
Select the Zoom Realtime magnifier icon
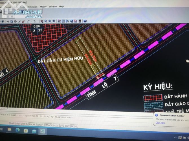[x=45, y=21]
